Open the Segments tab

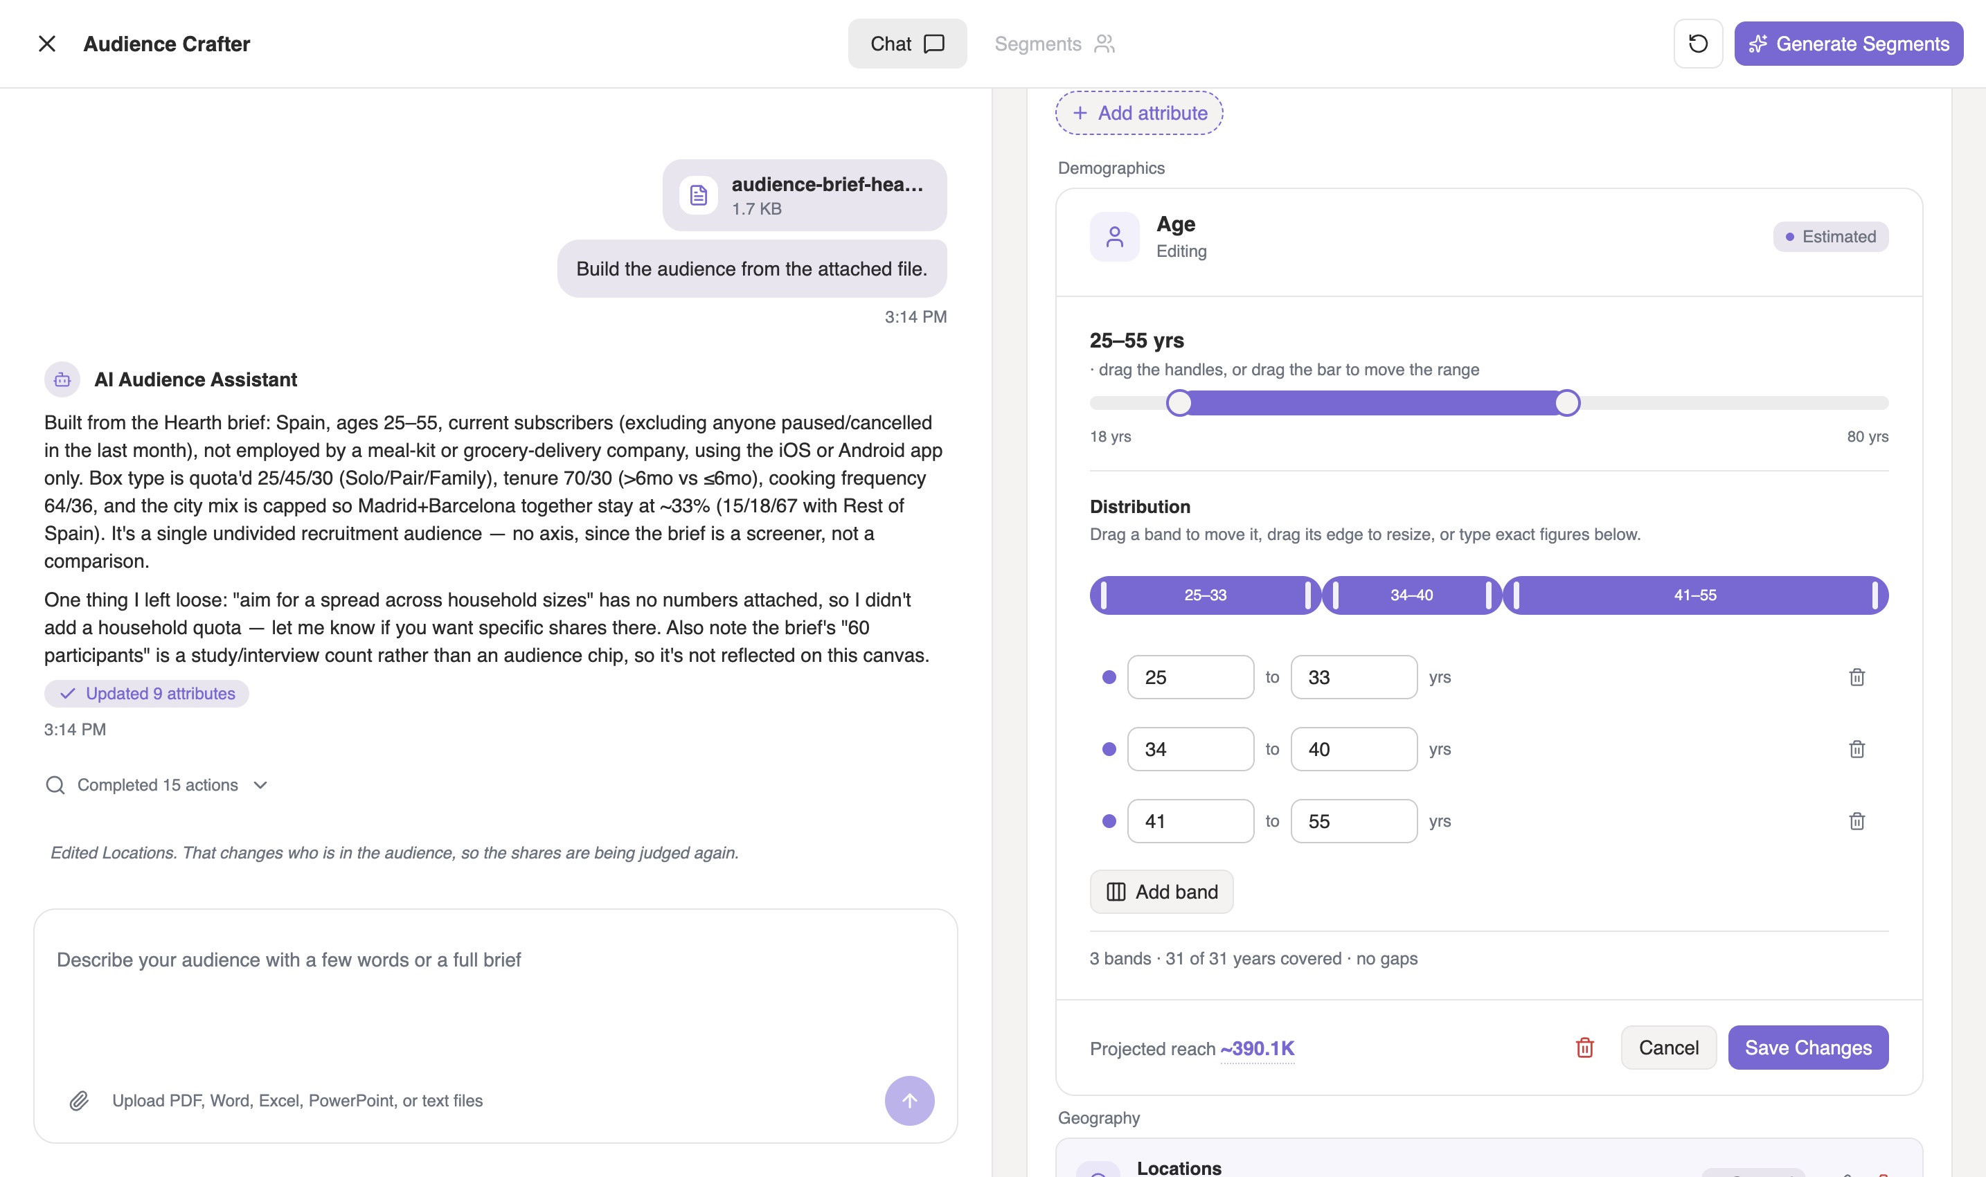1054,44
